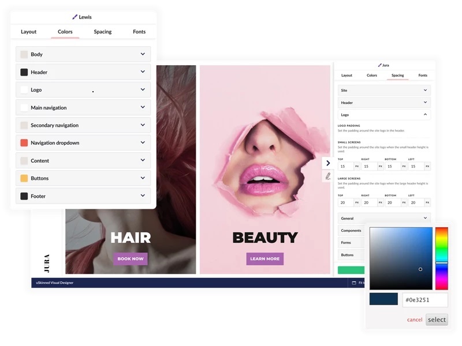Click the BOOK NOW button
The height and width of the screenshot is (346, 462).
(131, 259)
